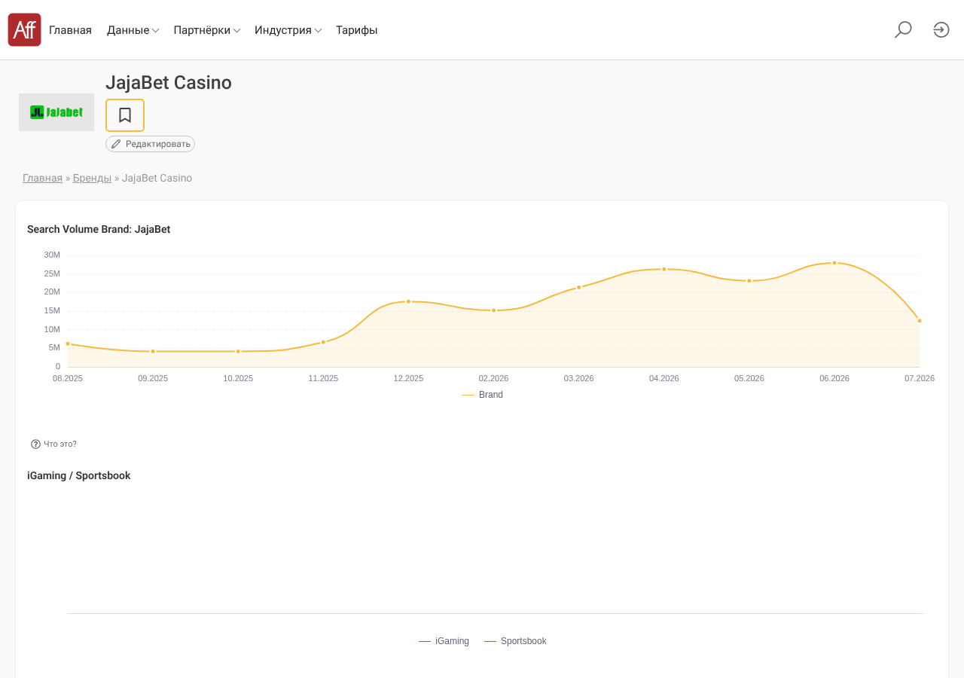Click the 08.2025 data point on chart
Image resolution: width=964 pixels, height=678 pixels.
click(x=68, y=344)
